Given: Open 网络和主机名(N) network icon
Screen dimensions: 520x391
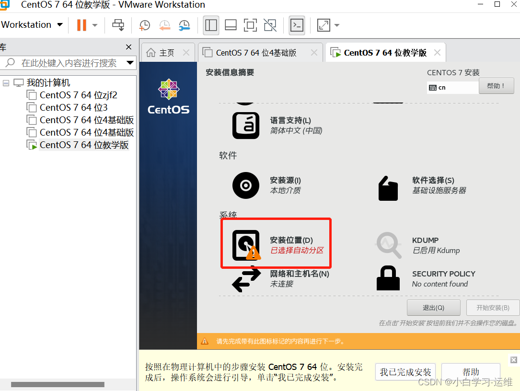Looking at the screenshot, I should (246, 279).
